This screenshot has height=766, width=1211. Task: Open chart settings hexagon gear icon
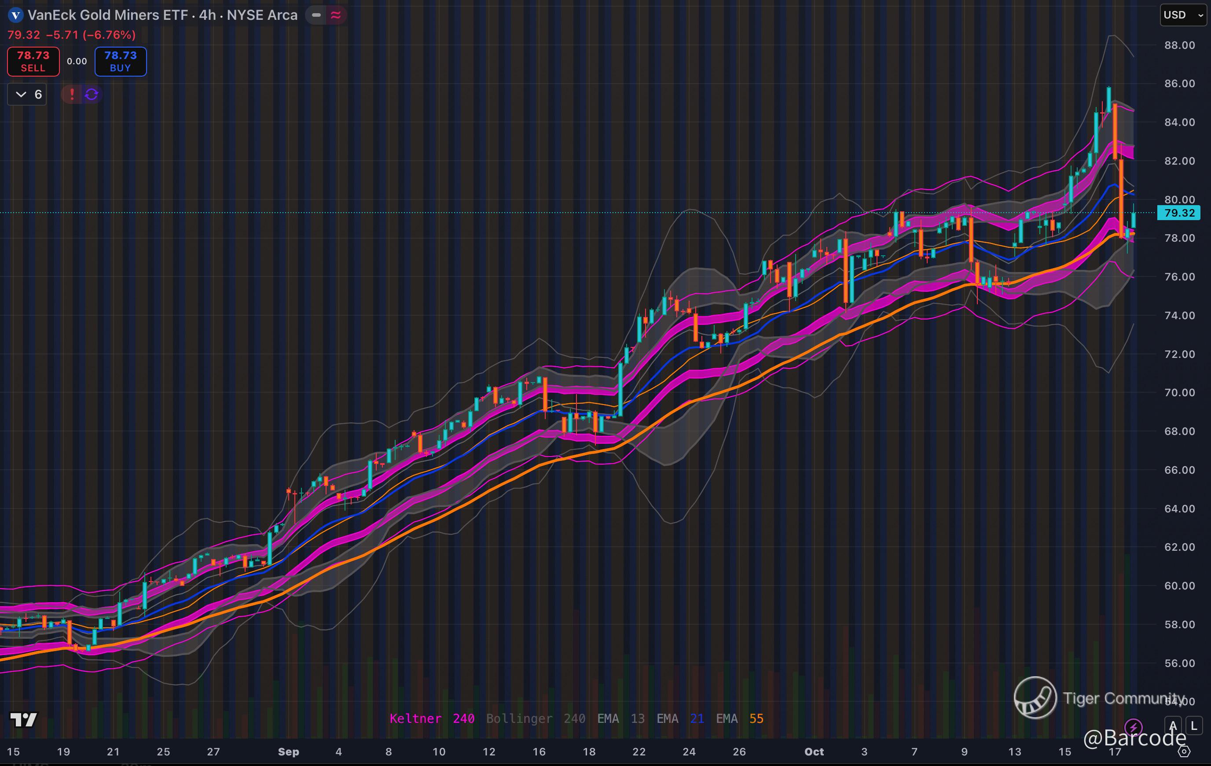(x=1184, y=751)
